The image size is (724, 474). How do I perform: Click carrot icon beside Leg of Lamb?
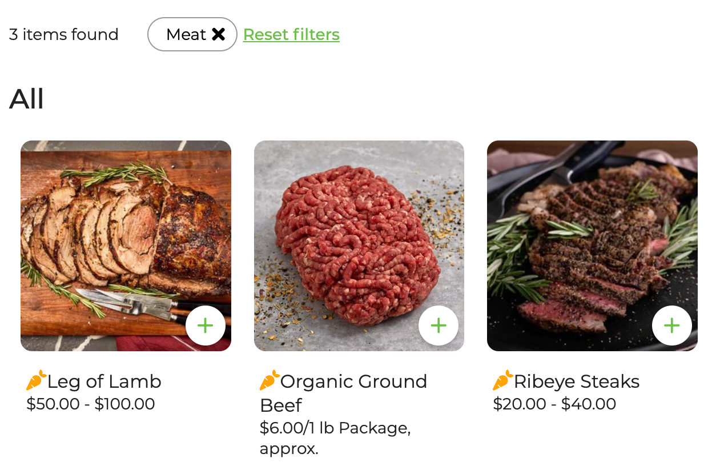[x=36, y=380]
